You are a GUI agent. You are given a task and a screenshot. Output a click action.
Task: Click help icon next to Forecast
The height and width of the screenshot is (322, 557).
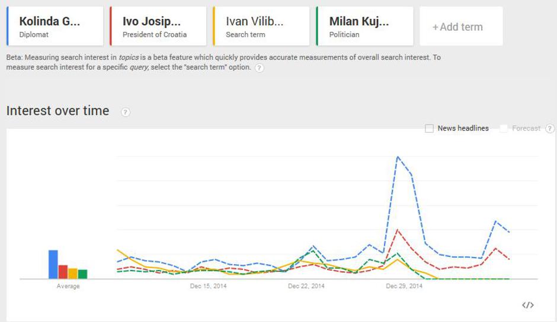point(550,128)
